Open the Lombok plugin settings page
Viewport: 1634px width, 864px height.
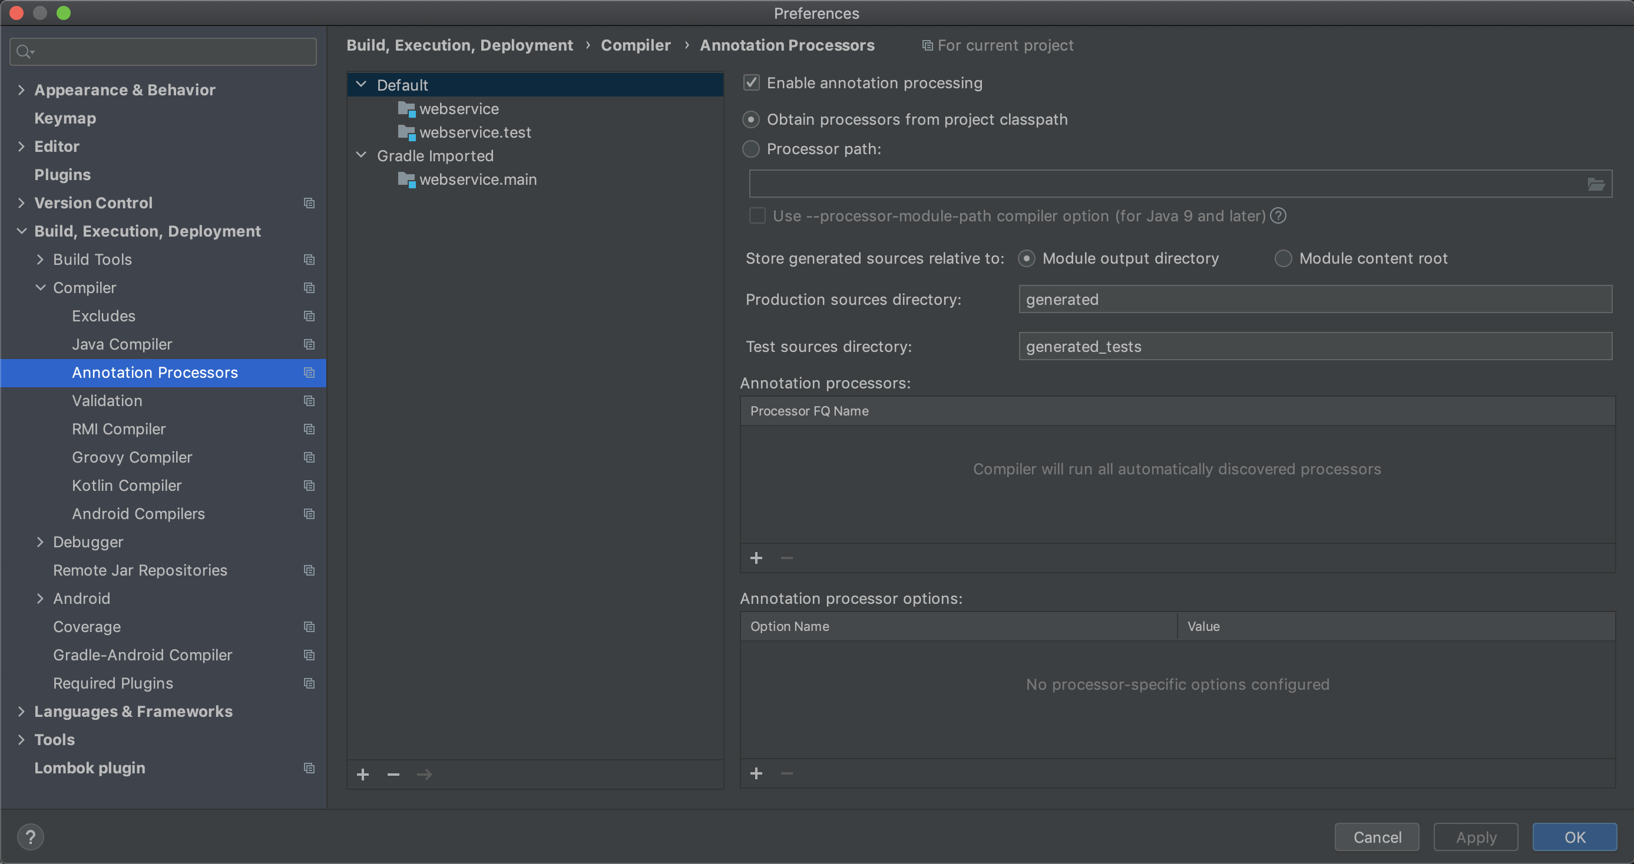(x=90, y=767)
